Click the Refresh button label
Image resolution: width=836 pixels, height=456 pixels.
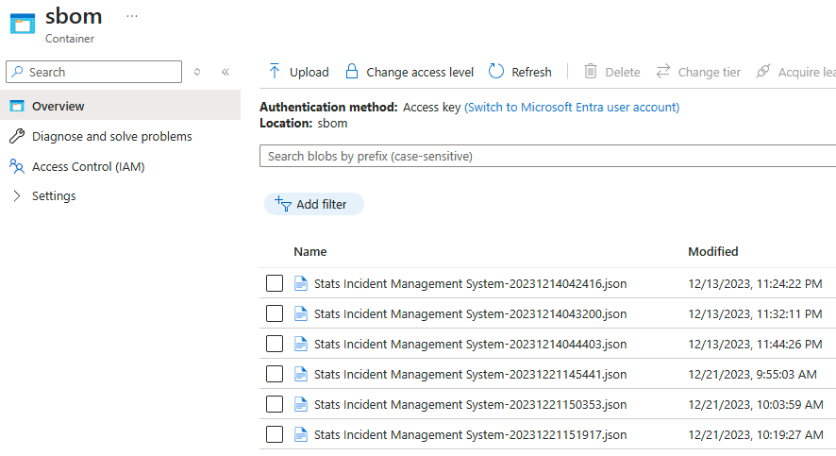[x=531, y=72]
